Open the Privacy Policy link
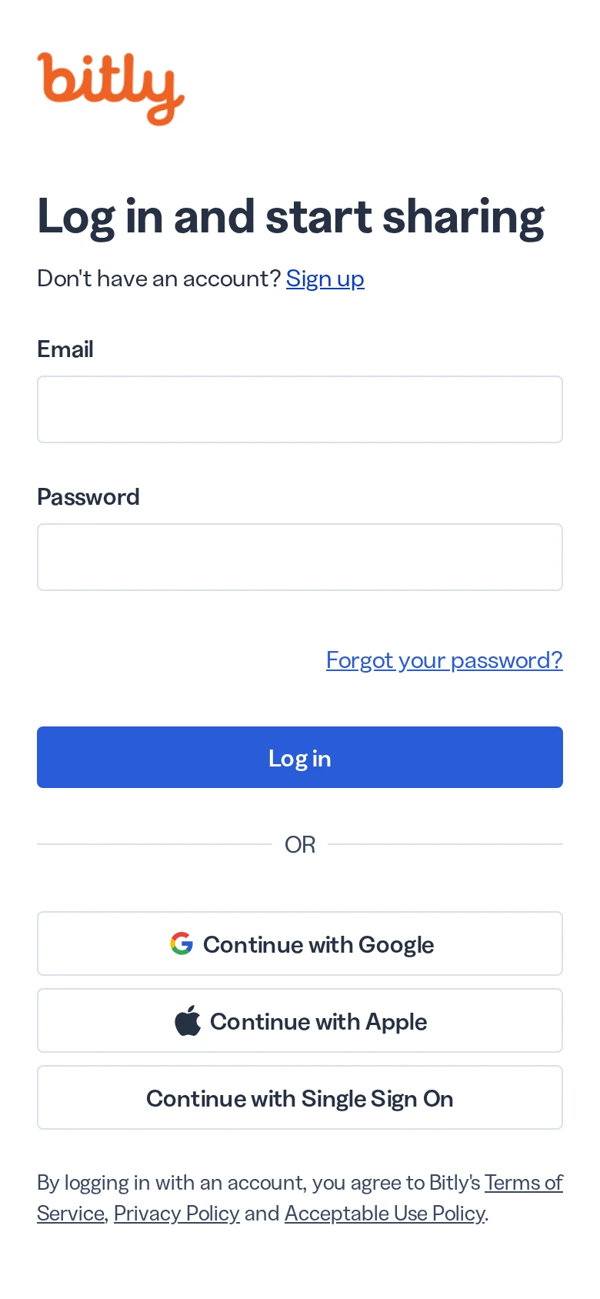600x1299 pixels. point(177,1214)
